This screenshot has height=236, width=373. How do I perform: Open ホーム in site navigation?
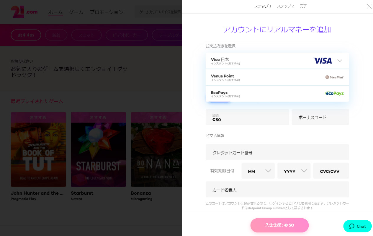[55, 12]
